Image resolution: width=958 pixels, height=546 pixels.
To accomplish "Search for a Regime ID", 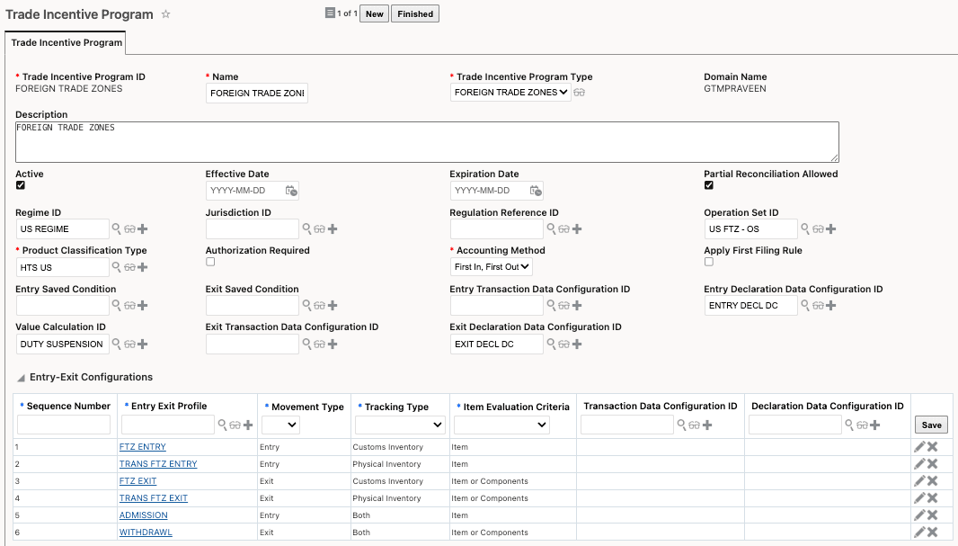I will pyautogui.click(x=116, y=228).
